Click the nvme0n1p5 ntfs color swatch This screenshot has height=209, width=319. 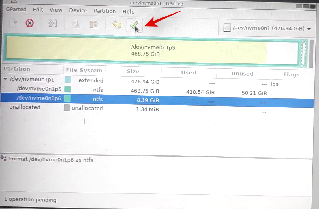coord(68,89)
